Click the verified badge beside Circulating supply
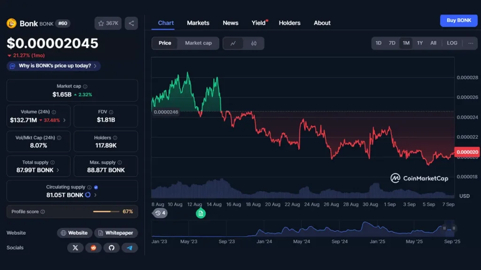This screenshot has height=270, width=481. point(96,187)
